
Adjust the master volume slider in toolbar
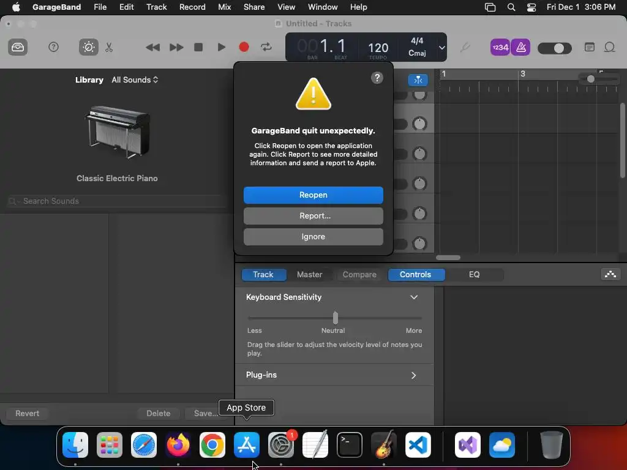tap(555, 48)
